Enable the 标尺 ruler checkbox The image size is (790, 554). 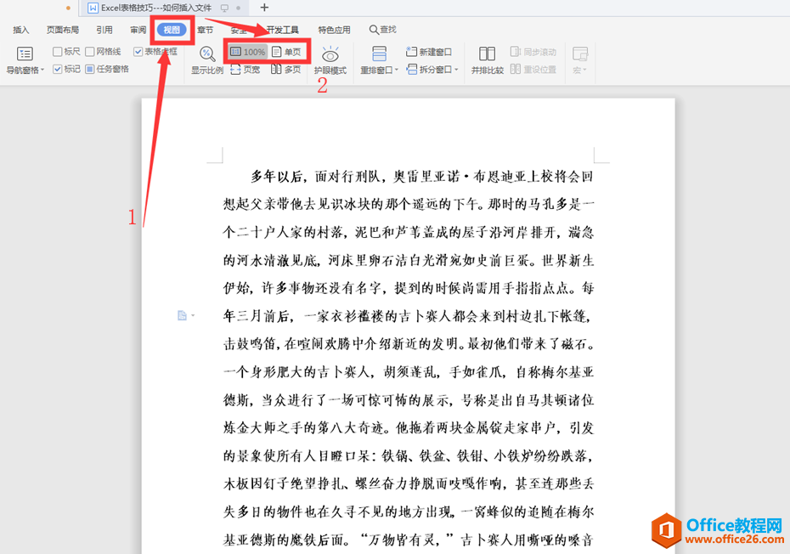(x=58, y=52)
